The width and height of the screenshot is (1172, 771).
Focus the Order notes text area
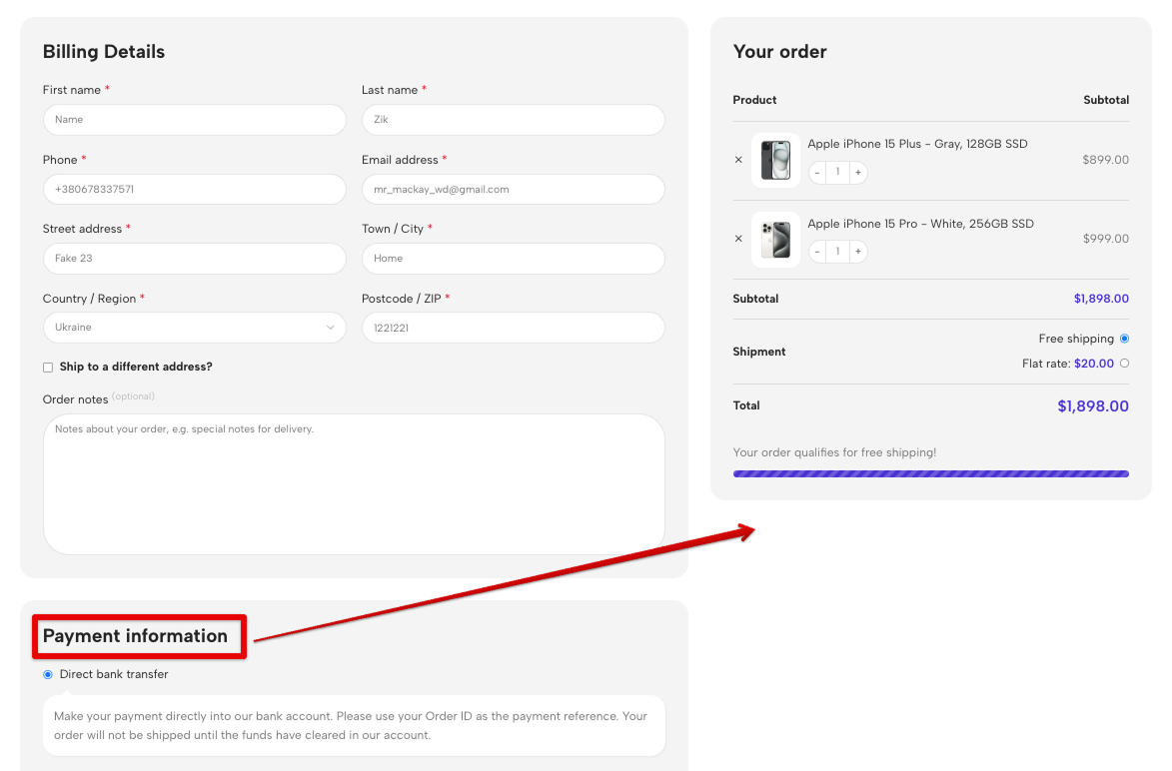[353, 484]
